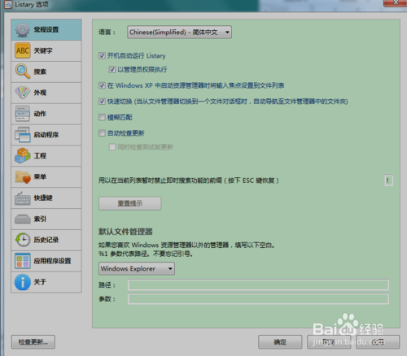407x356 pixels.
Task: Go to the 搜索 settings tab
Action: click(46, 72)
